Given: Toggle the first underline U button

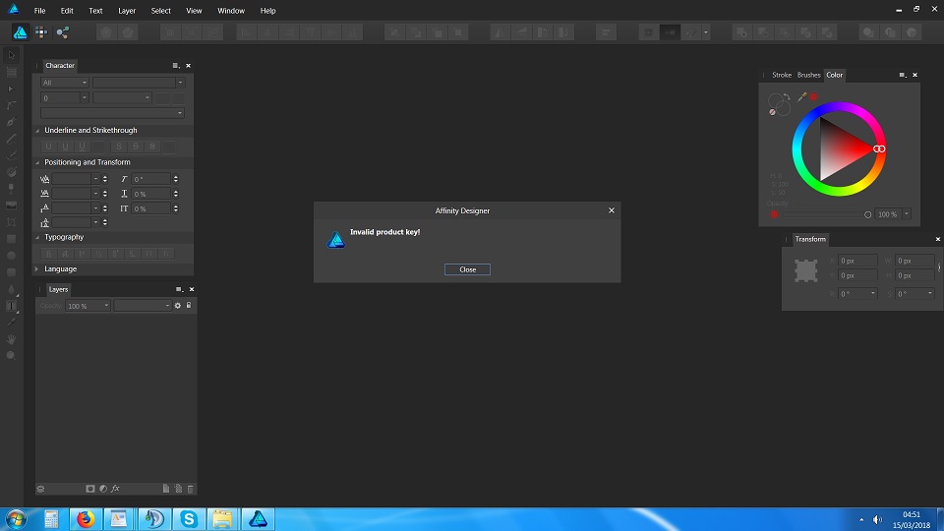Looking at the screenshot, I should (49, 147).
